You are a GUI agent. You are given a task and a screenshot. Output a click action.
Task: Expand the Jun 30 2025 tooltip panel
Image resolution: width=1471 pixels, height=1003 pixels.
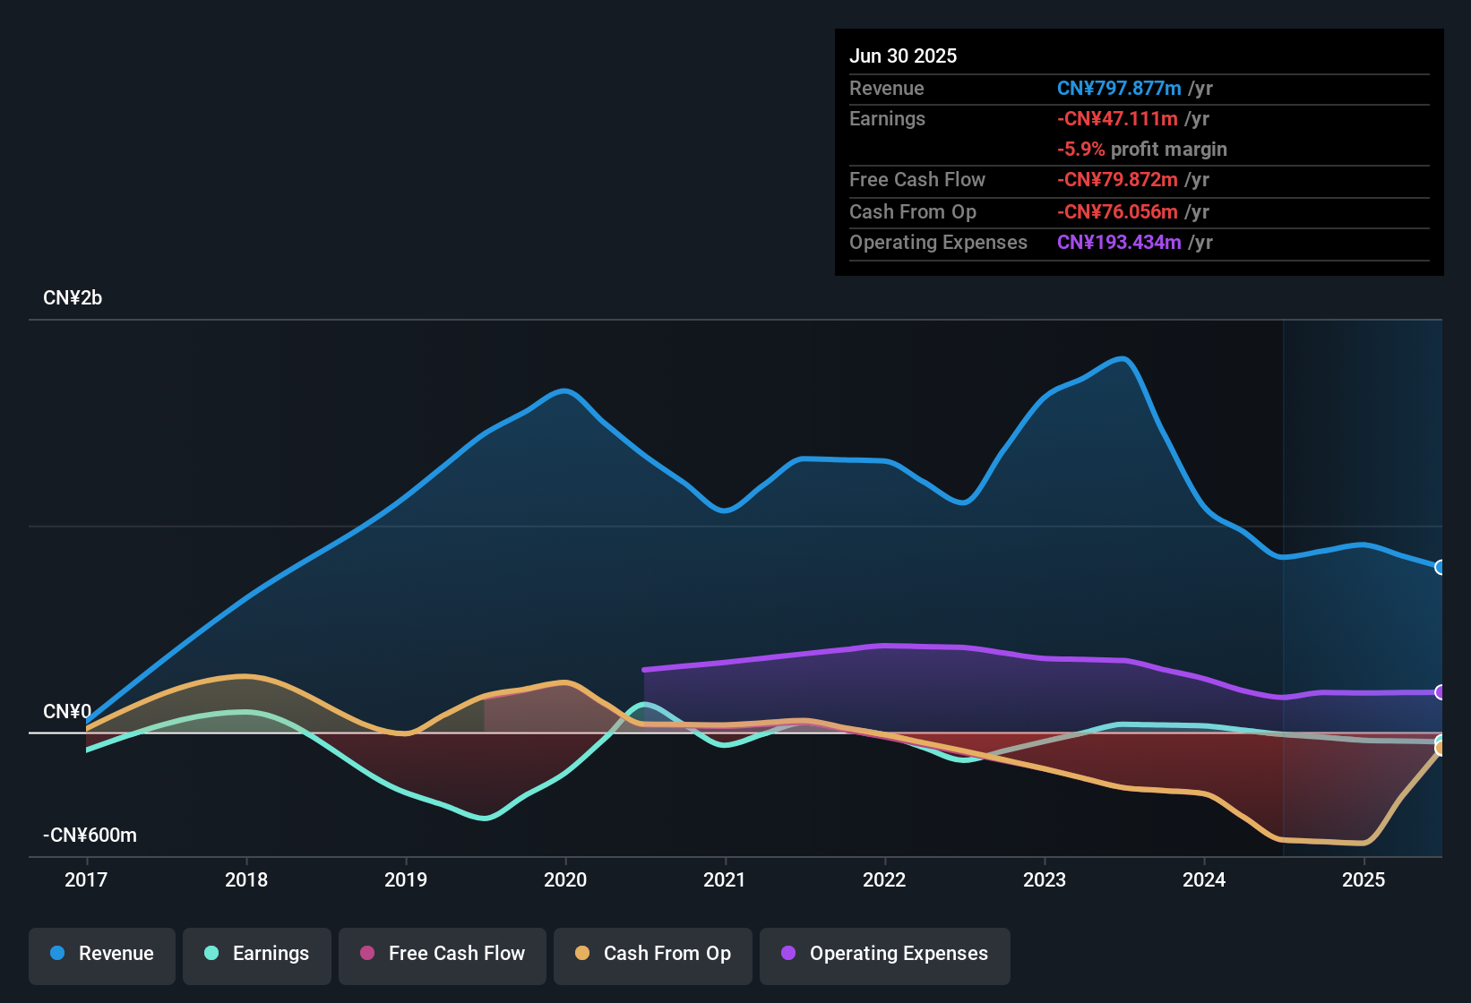pos(903,56)
